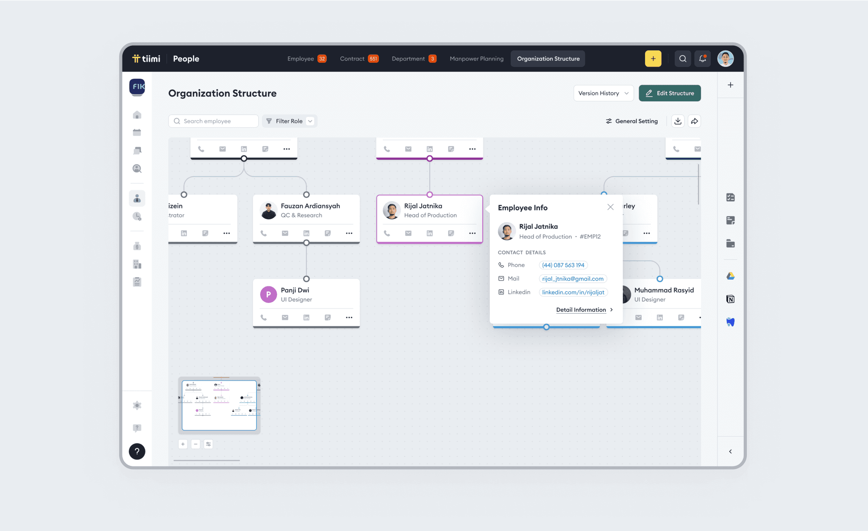The image size is (868, 531).
Task: Open the Filter Role dropdown
Action: 289,121
